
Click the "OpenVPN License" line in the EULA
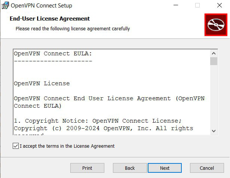coord(42,83)
